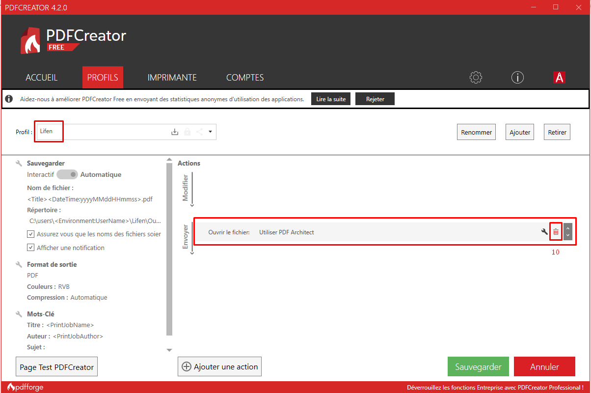This screenshot has width=591, height=393.
Task: Open the Format de sortie wrench icon
Action: click(19, 264)
